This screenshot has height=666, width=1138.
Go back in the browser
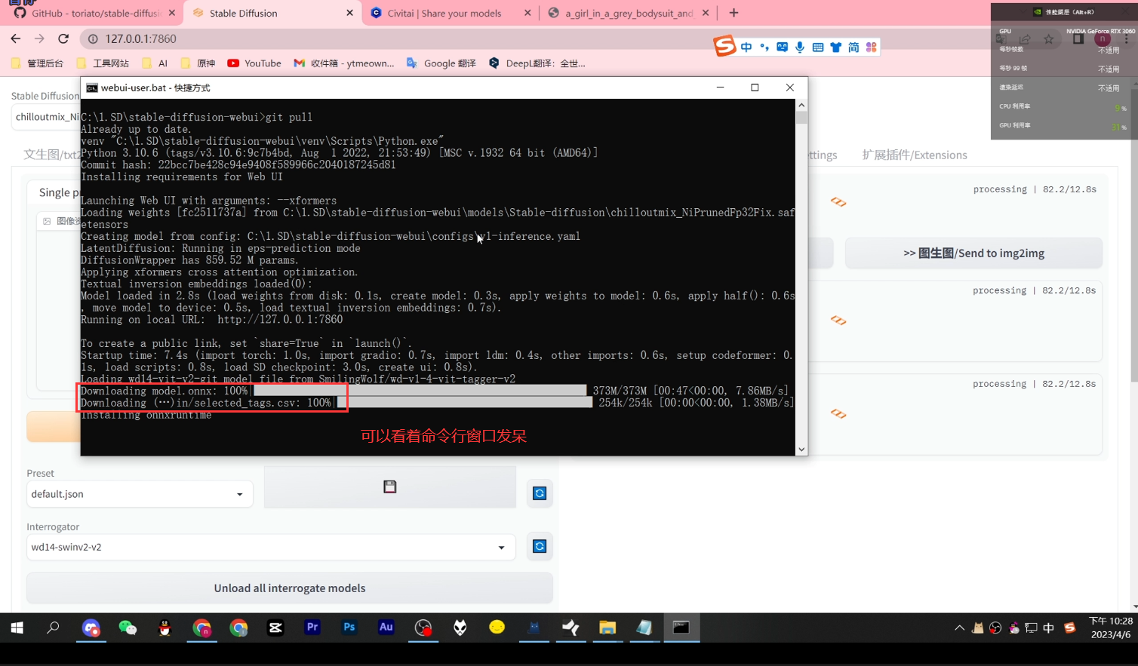click(16, 38)
